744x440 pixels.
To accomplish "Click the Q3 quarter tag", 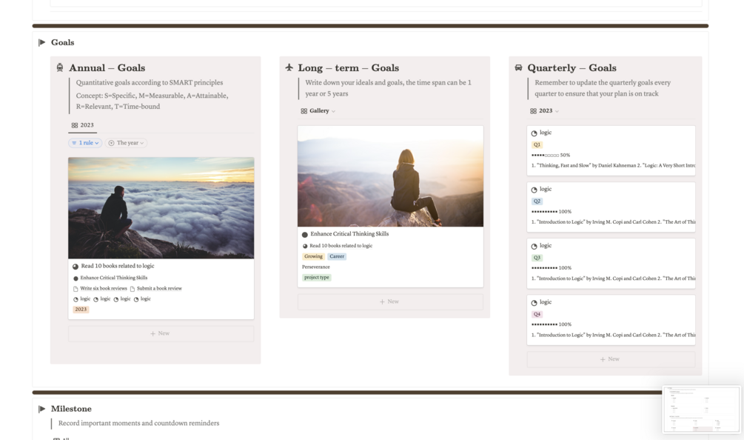I will [537, 258].
